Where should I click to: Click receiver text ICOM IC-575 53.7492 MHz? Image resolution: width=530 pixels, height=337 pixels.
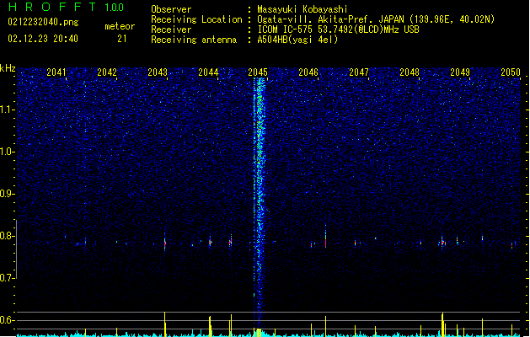coord(338,29)
